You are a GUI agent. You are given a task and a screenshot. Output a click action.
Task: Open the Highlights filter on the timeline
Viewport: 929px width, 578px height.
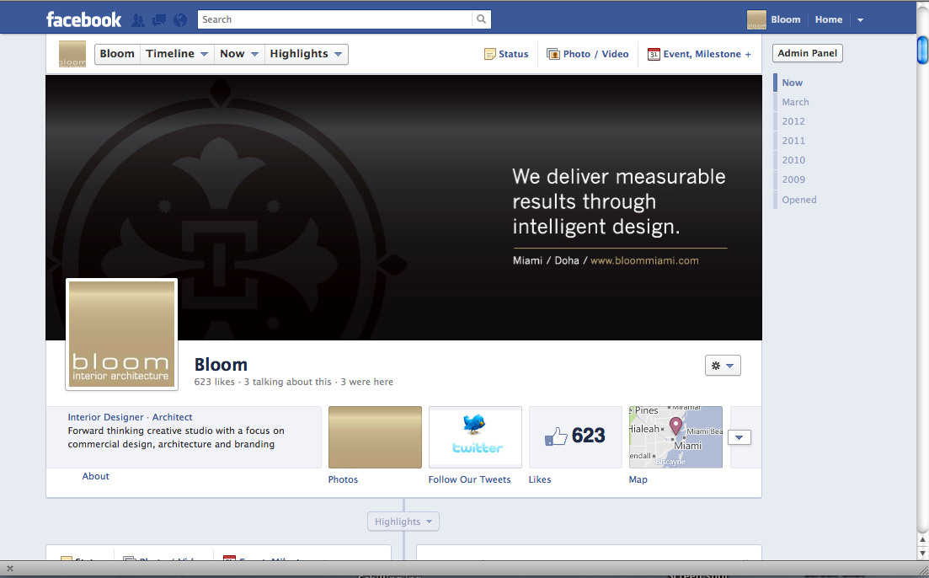click(403, 522)
